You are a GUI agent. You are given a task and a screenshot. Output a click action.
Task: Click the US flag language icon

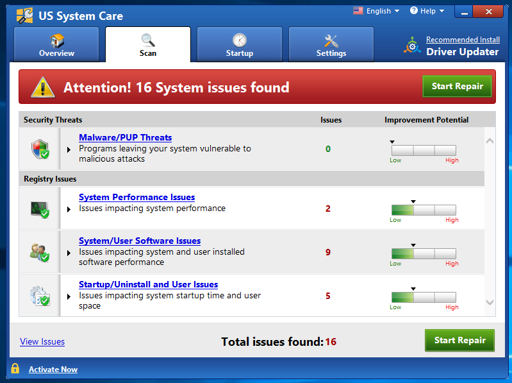pyautogui.click(x=358, y=11)
